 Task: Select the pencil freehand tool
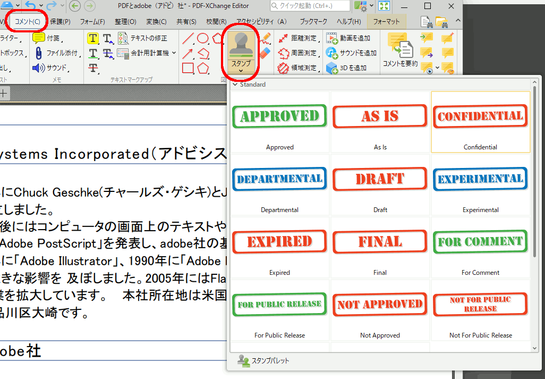[265, 38]
